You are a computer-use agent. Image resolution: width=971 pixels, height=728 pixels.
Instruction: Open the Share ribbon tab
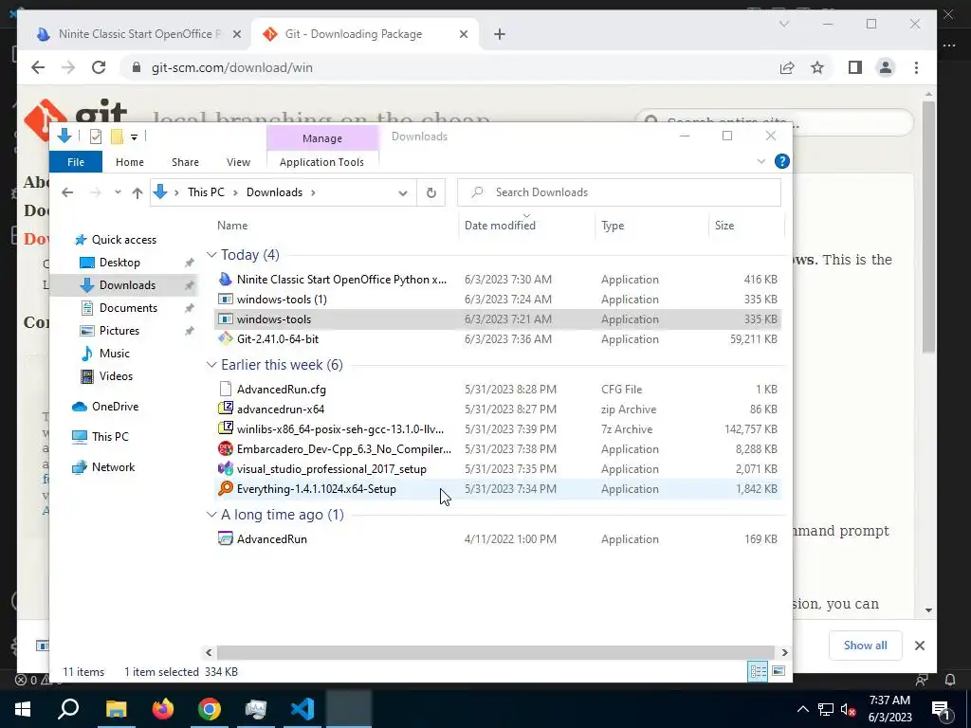coord(185,162)
